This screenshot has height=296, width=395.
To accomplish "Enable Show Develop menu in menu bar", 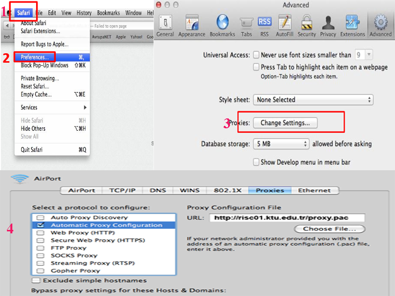I will click(x=256, y=162).
